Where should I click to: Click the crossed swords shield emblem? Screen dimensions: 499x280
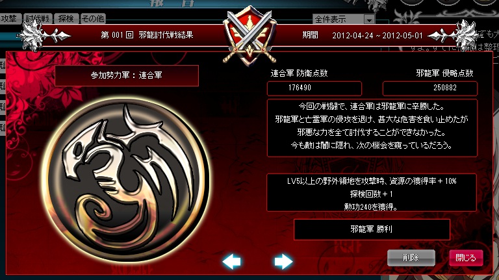point(249,35)
